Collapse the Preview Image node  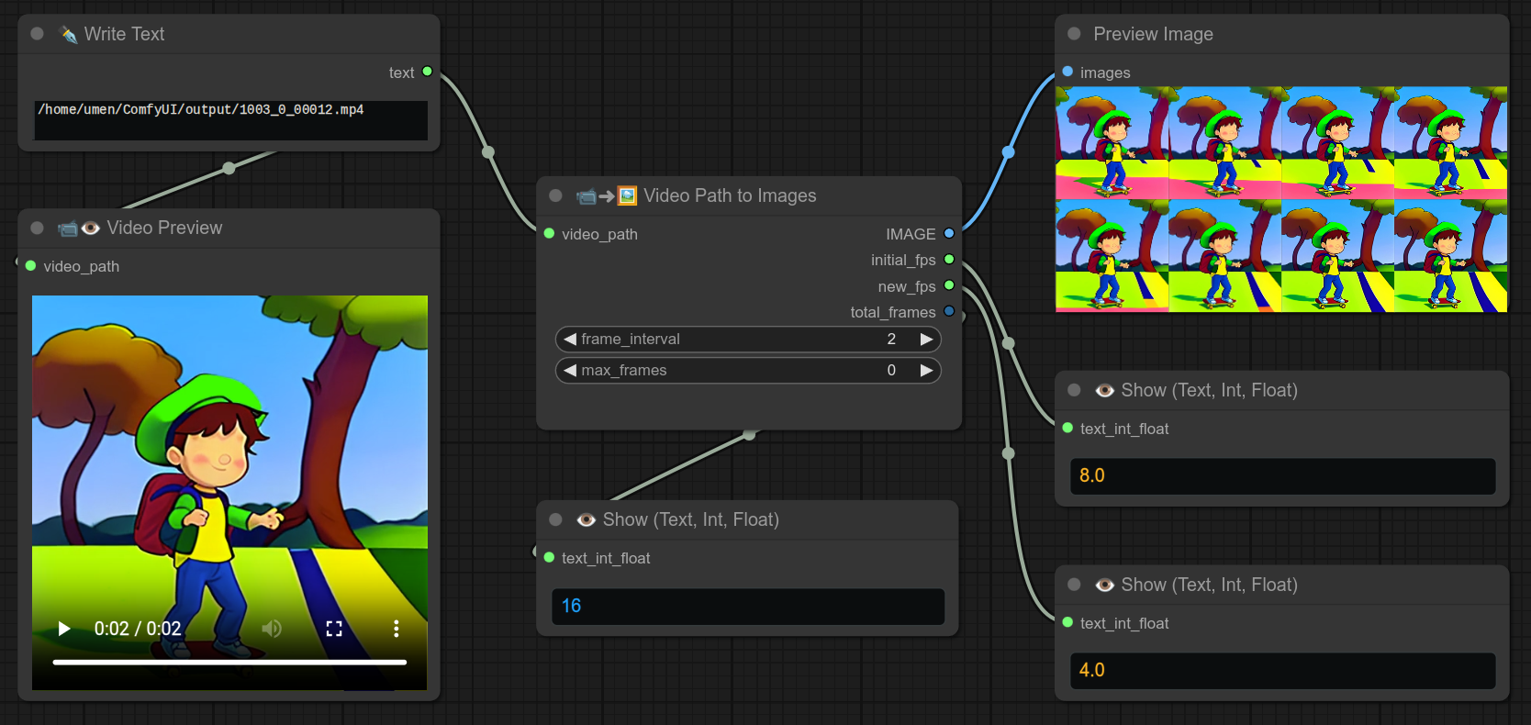(x=1074, y=34)
